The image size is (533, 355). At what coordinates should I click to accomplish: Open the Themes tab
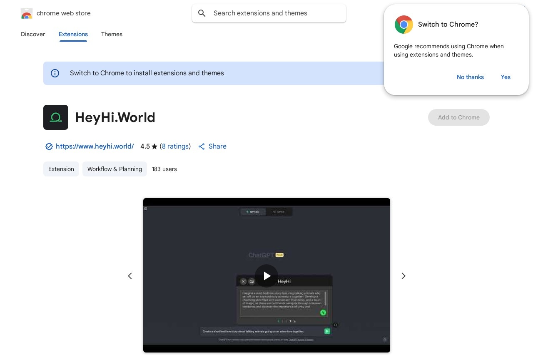pyautogui.click(x=112, y=34)
